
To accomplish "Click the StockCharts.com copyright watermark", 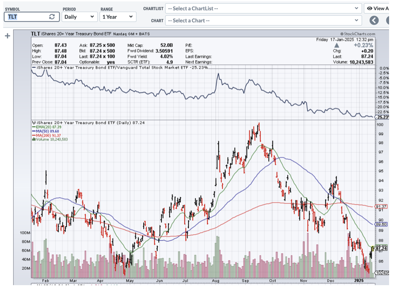I will pos(358,34).
